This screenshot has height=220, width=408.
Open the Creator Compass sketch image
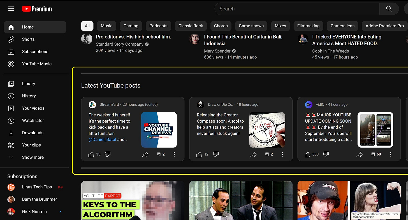pyautogui.click(x=267, y=130)
